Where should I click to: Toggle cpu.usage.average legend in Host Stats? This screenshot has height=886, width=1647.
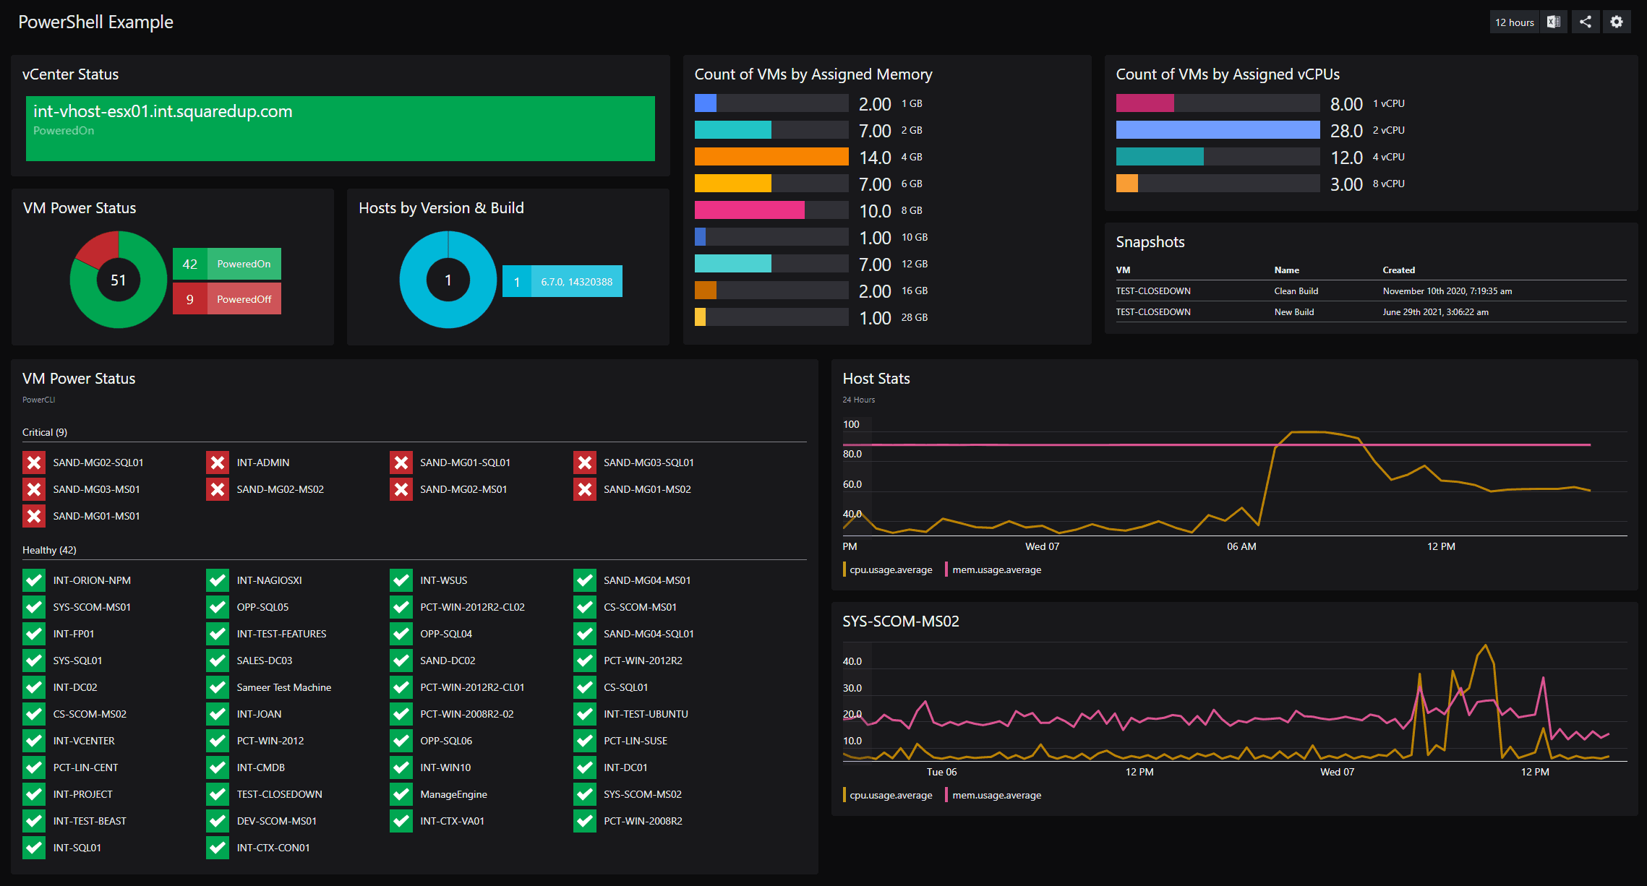(x=888, y=569)
